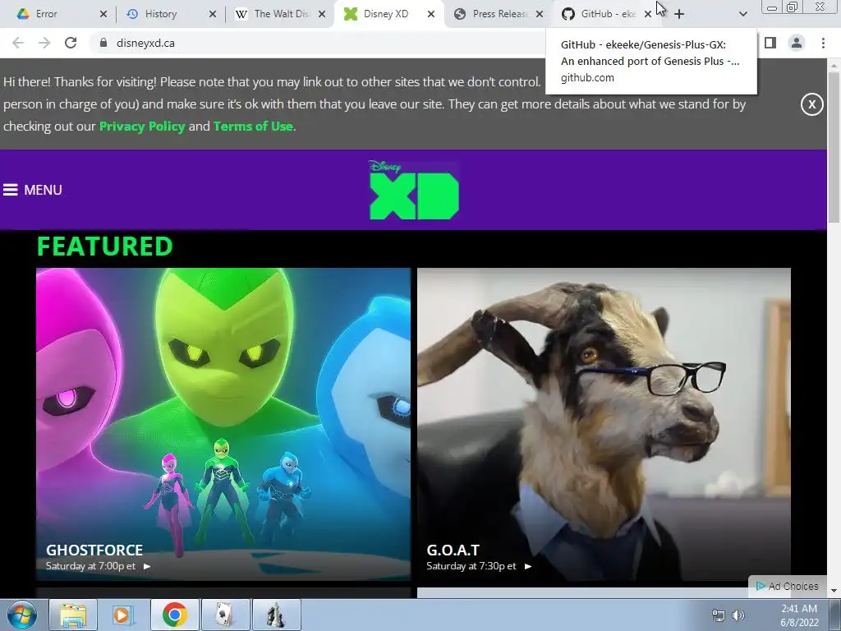Open Chess game from taskbar
This screenshot has width=841, height=631.
(x=276, y=615)
